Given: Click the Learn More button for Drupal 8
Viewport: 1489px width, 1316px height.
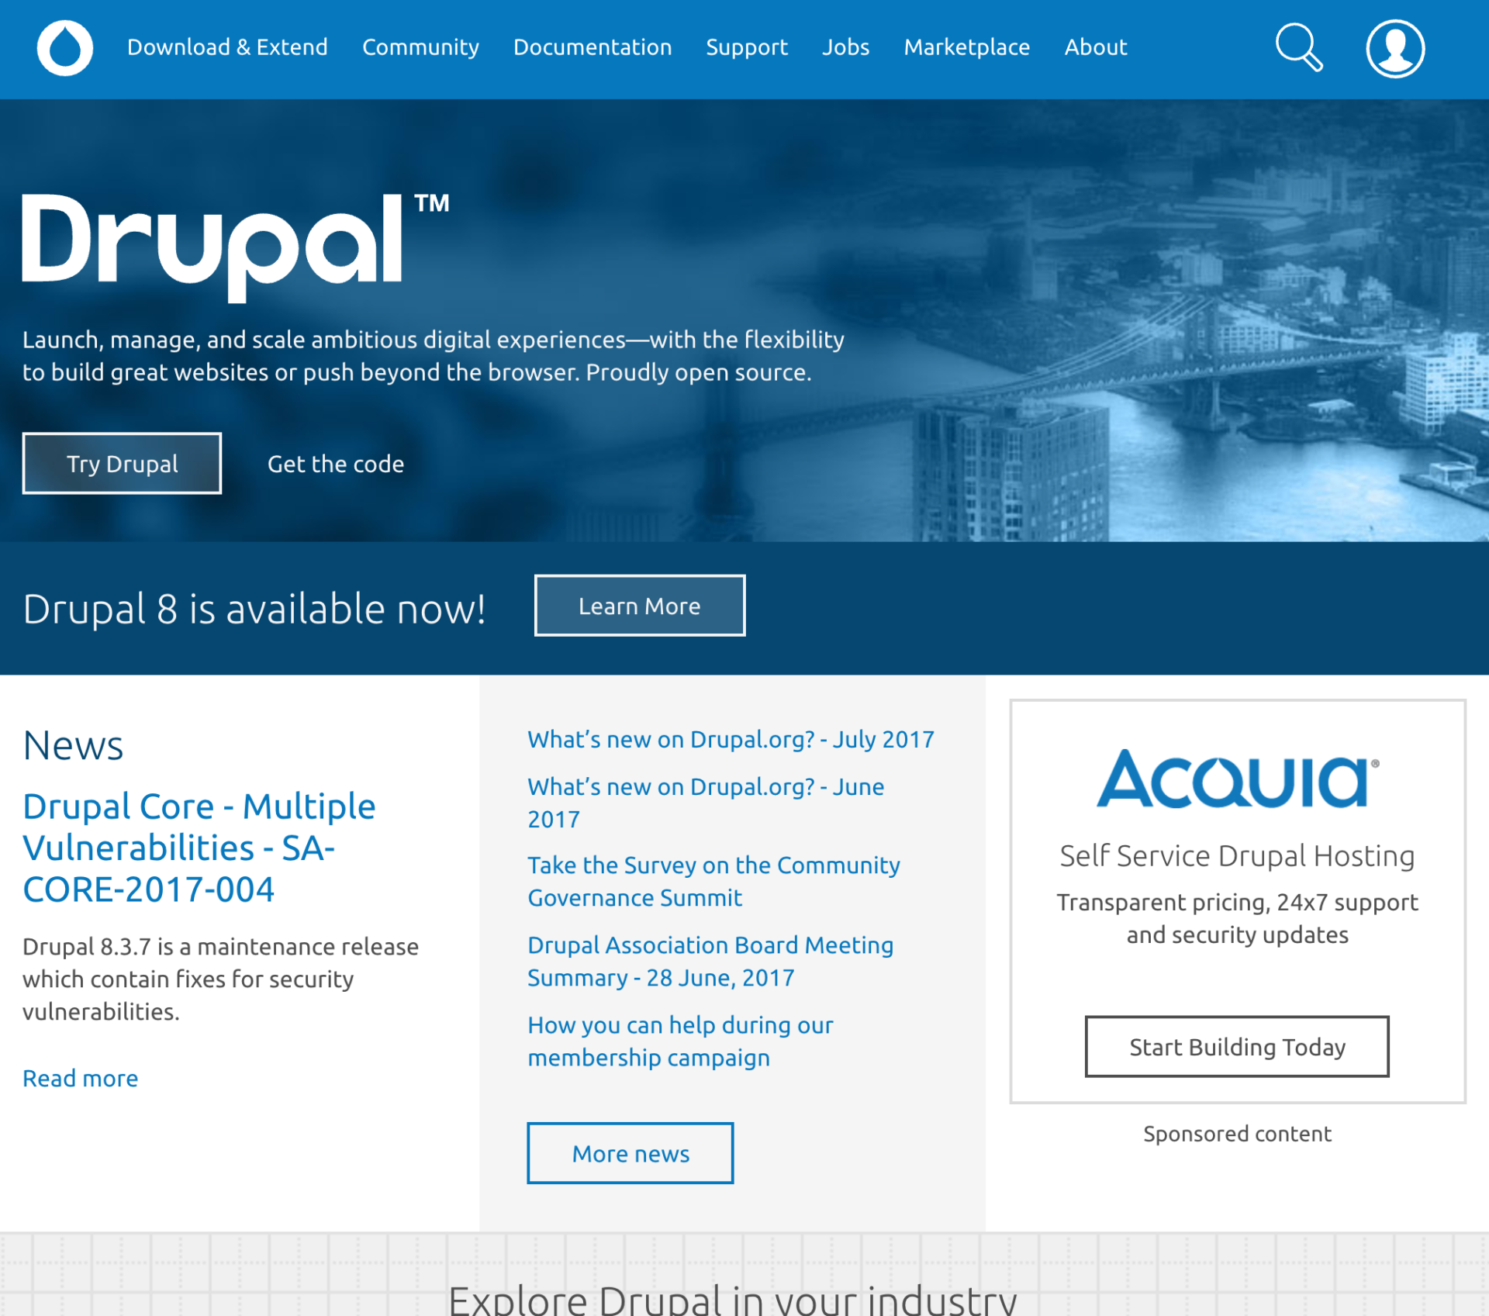Looking at the screenshot, I should pyautogui.click(x=641, y=606).
